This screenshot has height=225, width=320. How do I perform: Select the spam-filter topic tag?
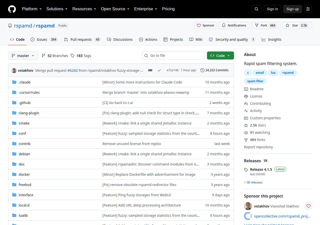click(x=255, y=81)
